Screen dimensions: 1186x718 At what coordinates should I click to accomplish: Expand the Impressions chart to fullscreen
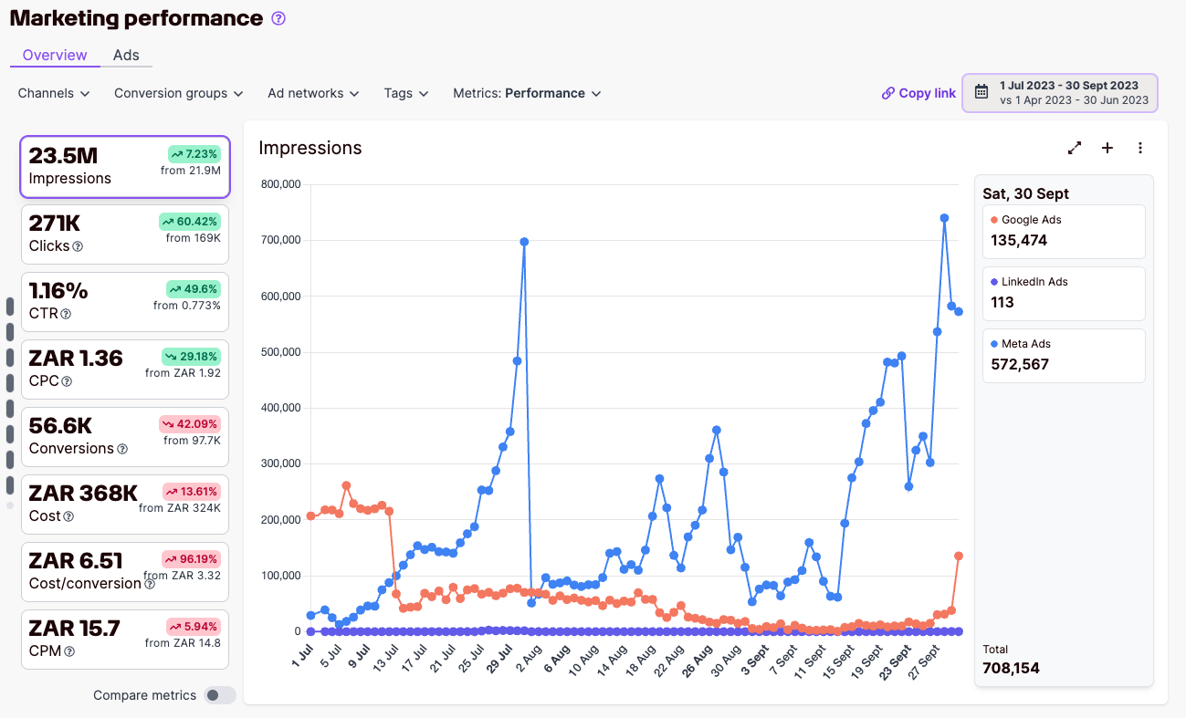coord(1075,148)
